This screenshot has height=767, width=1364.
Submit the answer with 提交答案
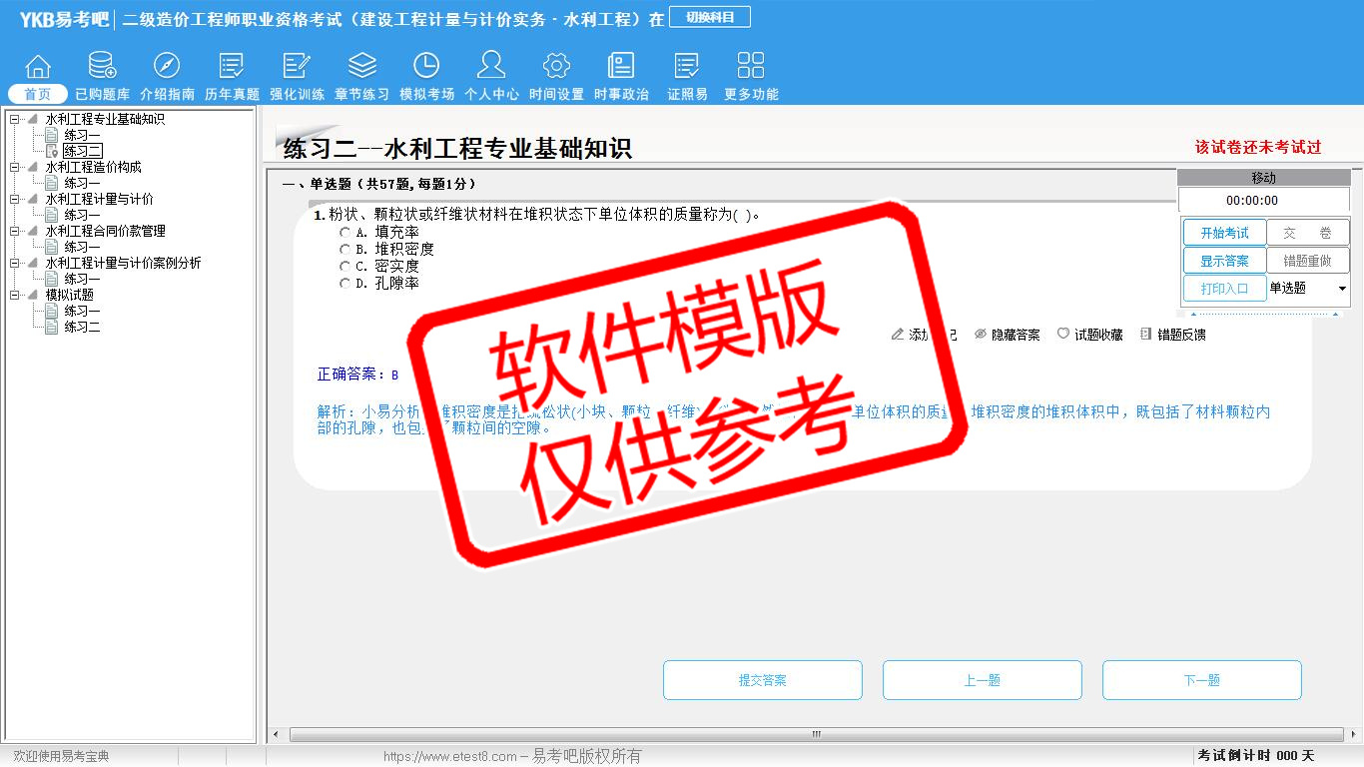[x=763, y=680]
